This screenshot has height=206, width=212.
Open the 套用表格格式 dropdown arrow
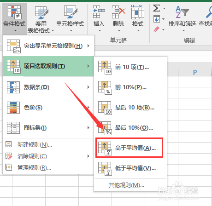(53, 31)
